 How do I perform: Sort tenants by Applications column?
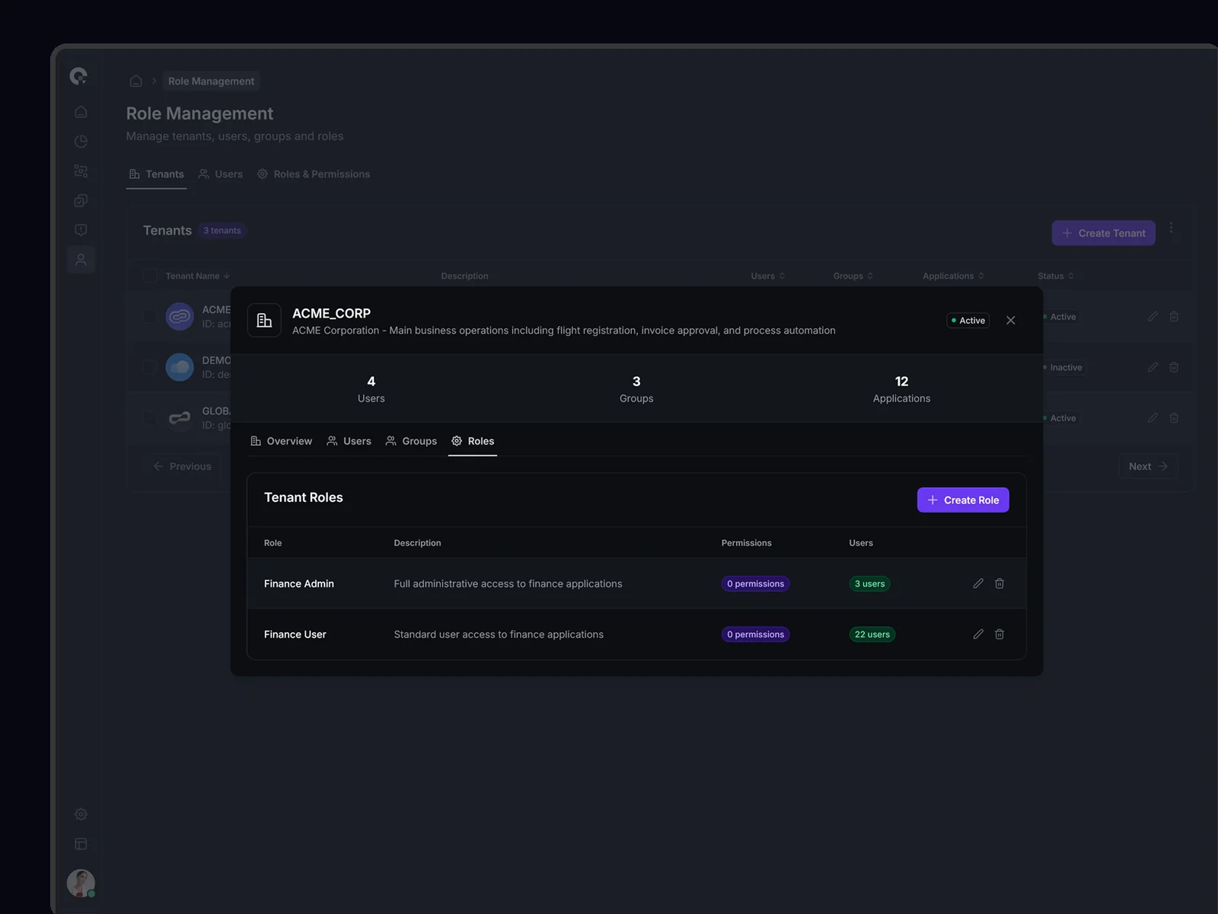(x=953, y=276)
